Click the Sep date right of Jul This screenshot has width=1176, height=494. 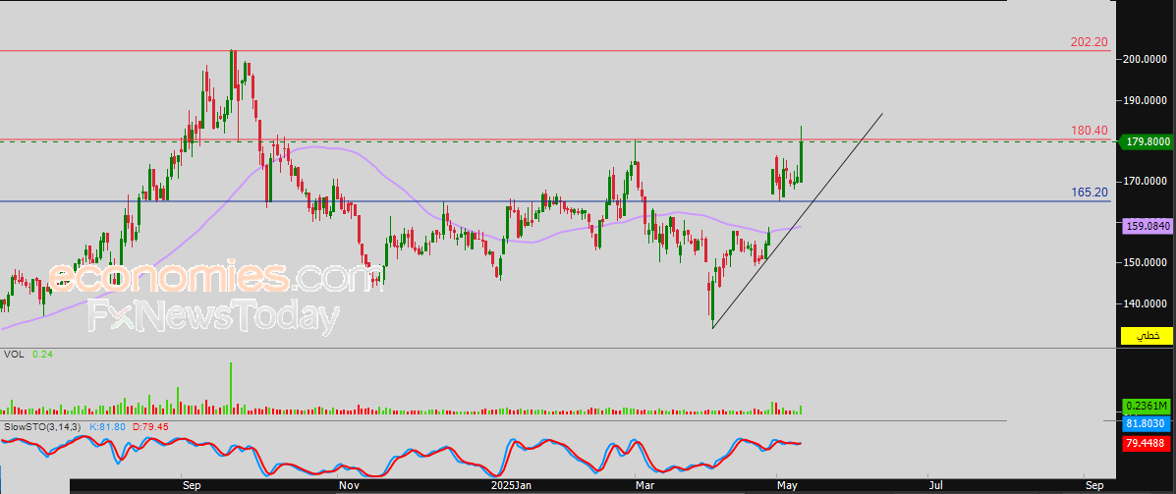[x=1095, y=486]
